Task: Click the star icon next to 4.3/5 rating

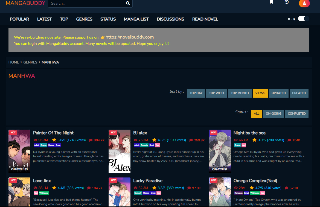Action: pyautogui.click(x=154, y=140)
